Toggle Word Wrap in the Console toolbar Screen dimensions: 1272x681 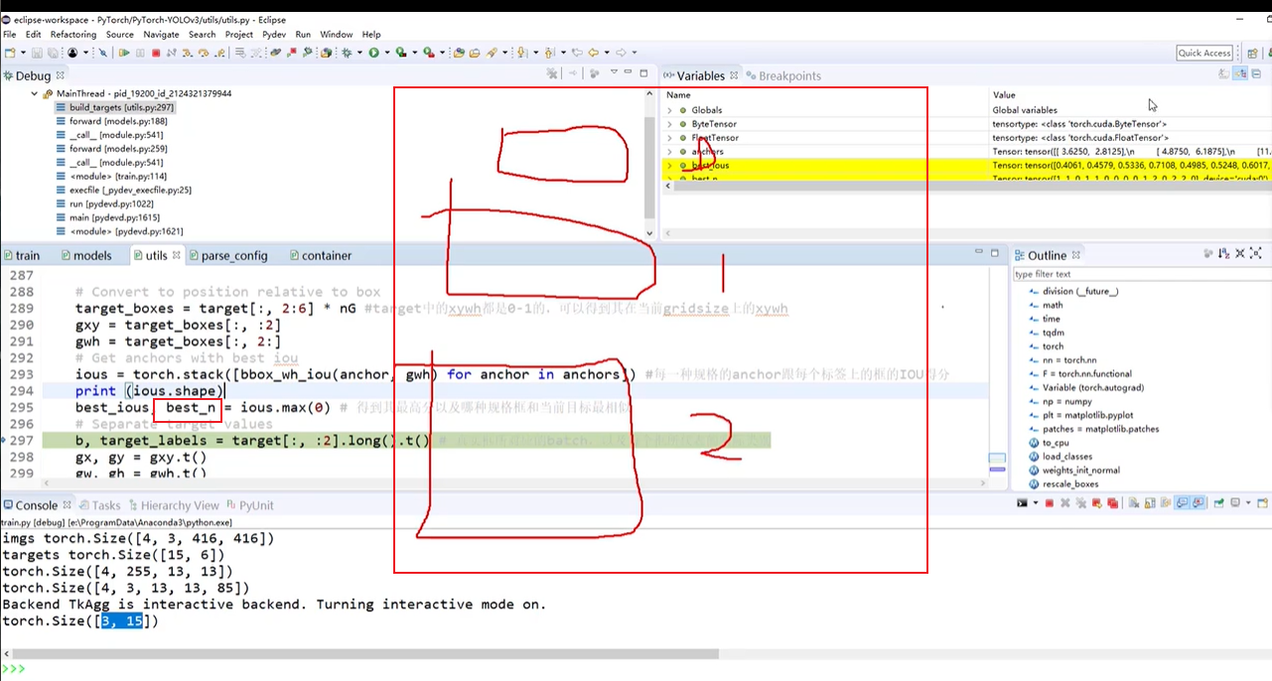pos(1166,503)
